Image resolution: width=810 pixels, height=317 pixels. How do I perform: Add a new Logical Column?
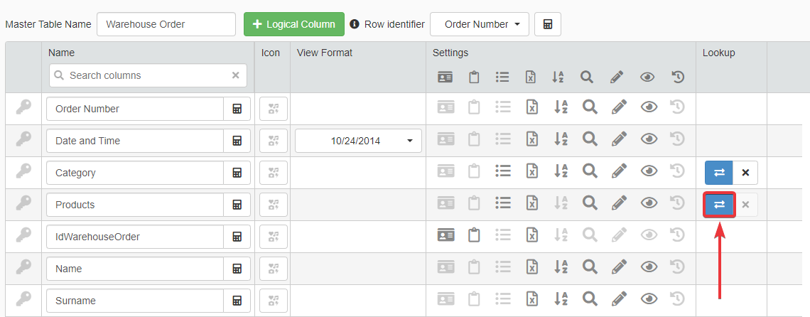[x=294, y=24]
